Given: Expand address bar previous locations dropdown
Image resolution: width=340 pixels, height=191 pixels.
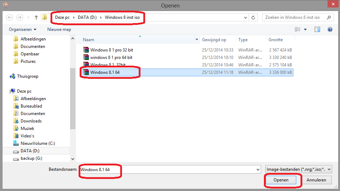Looking at the screenshot, I should [245, 17].
